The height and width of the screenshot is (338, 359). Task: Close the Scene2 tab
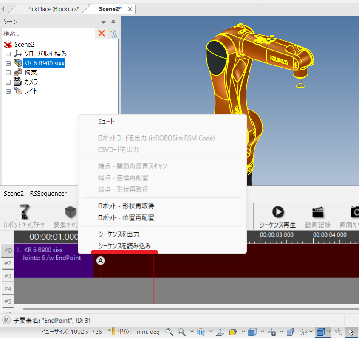point(130,9)
